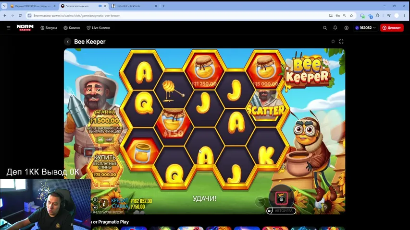This screenshot has height=230, width=410.
Task: Click the address bar URL field
Action: 178,16
